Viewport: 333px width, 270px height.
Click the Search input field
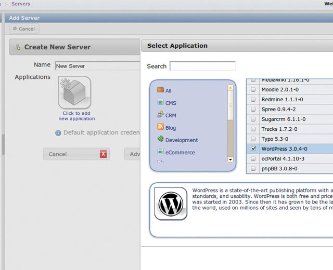(x=202, y=66)
